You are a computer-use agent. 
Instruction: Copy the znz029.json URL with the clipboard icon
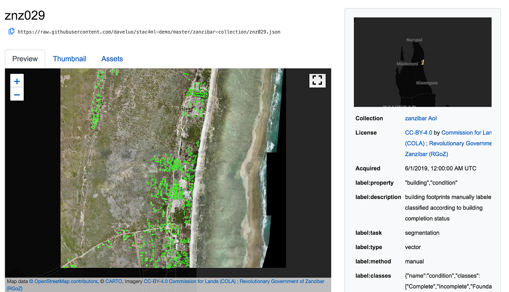(x=12, y=31)
